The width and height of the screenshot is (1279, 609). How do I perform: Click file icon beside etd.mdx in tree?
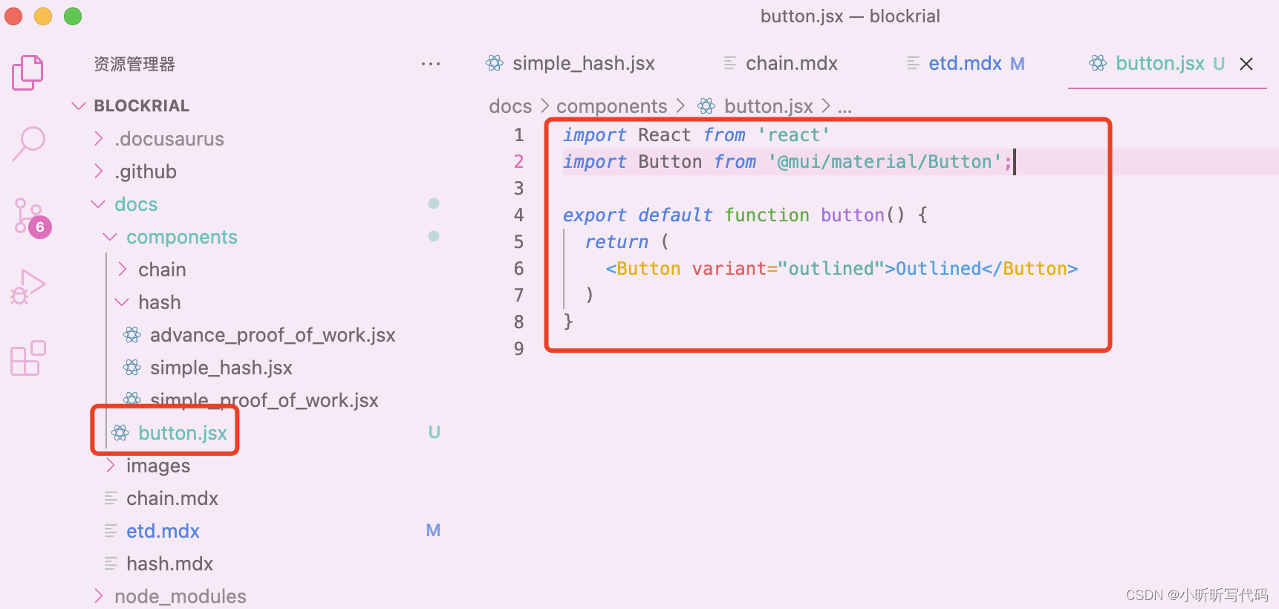coord(111,531)
